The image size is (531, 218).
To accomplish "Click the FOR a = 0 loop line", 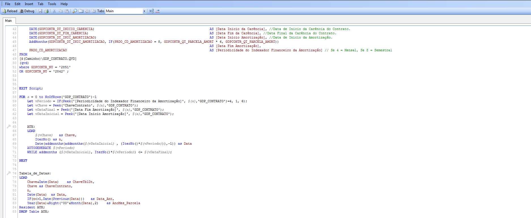I will [x=58, y=97].
